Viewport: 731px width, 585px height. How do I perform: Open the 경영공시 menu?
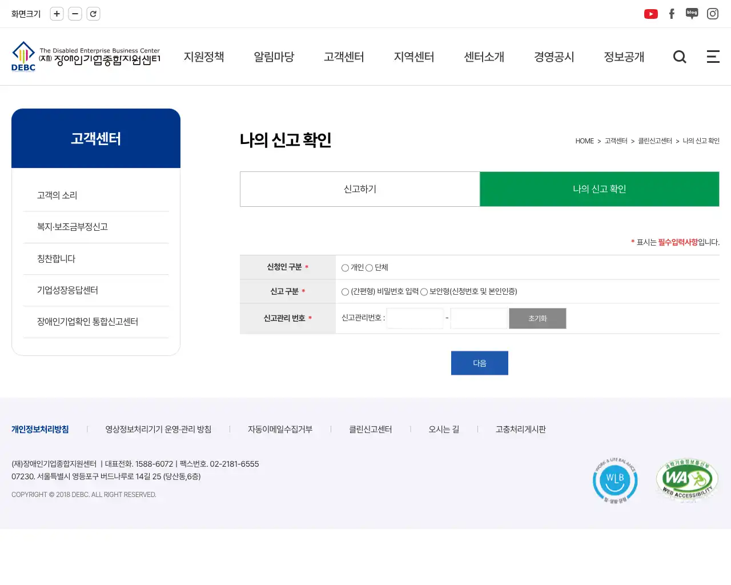coord(554,57)
